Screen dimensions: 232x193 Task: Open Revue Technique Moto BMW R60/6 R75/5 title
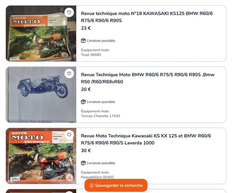point(148,78)
